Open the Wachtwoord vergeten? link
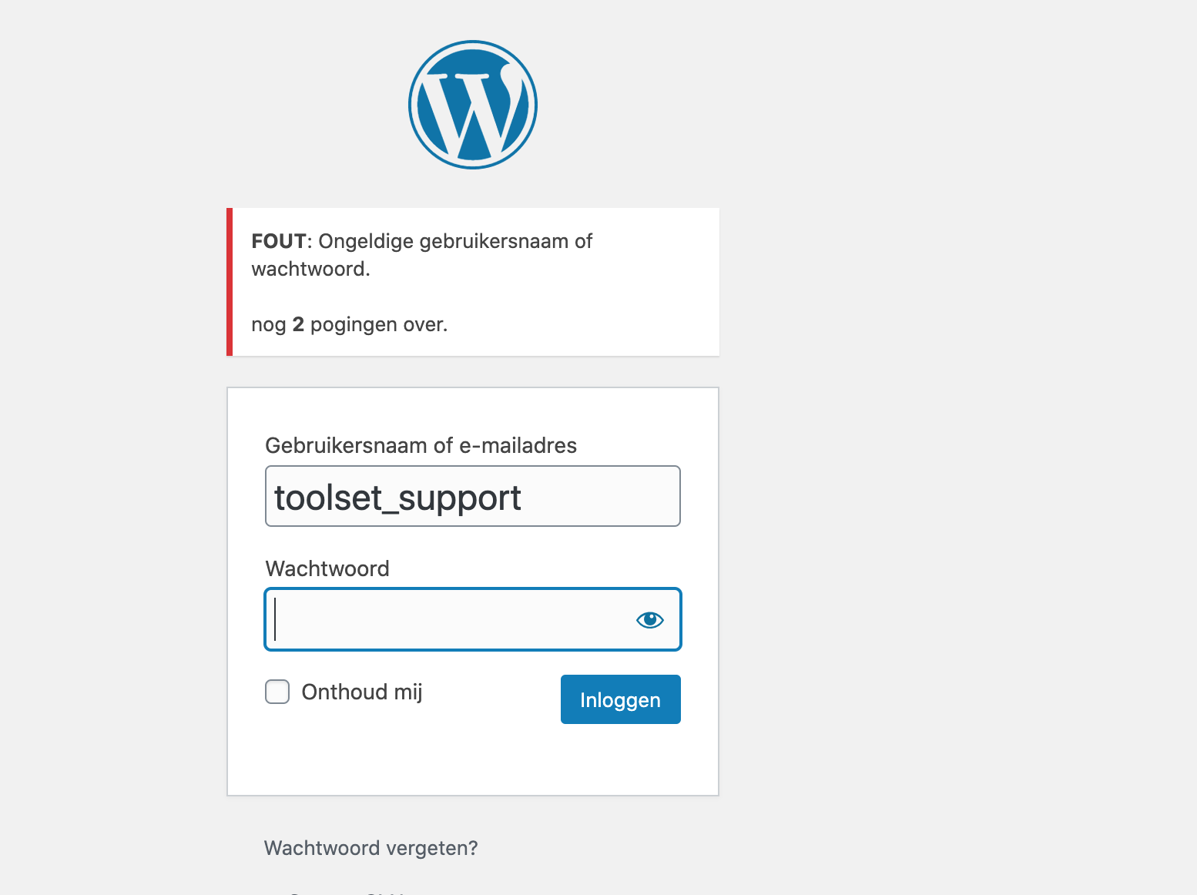 tap(371, 848)
